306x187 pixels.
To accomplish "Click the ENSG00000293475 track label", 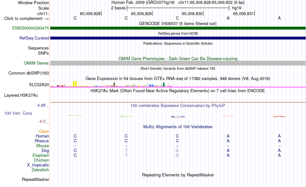I will [31, 28].
